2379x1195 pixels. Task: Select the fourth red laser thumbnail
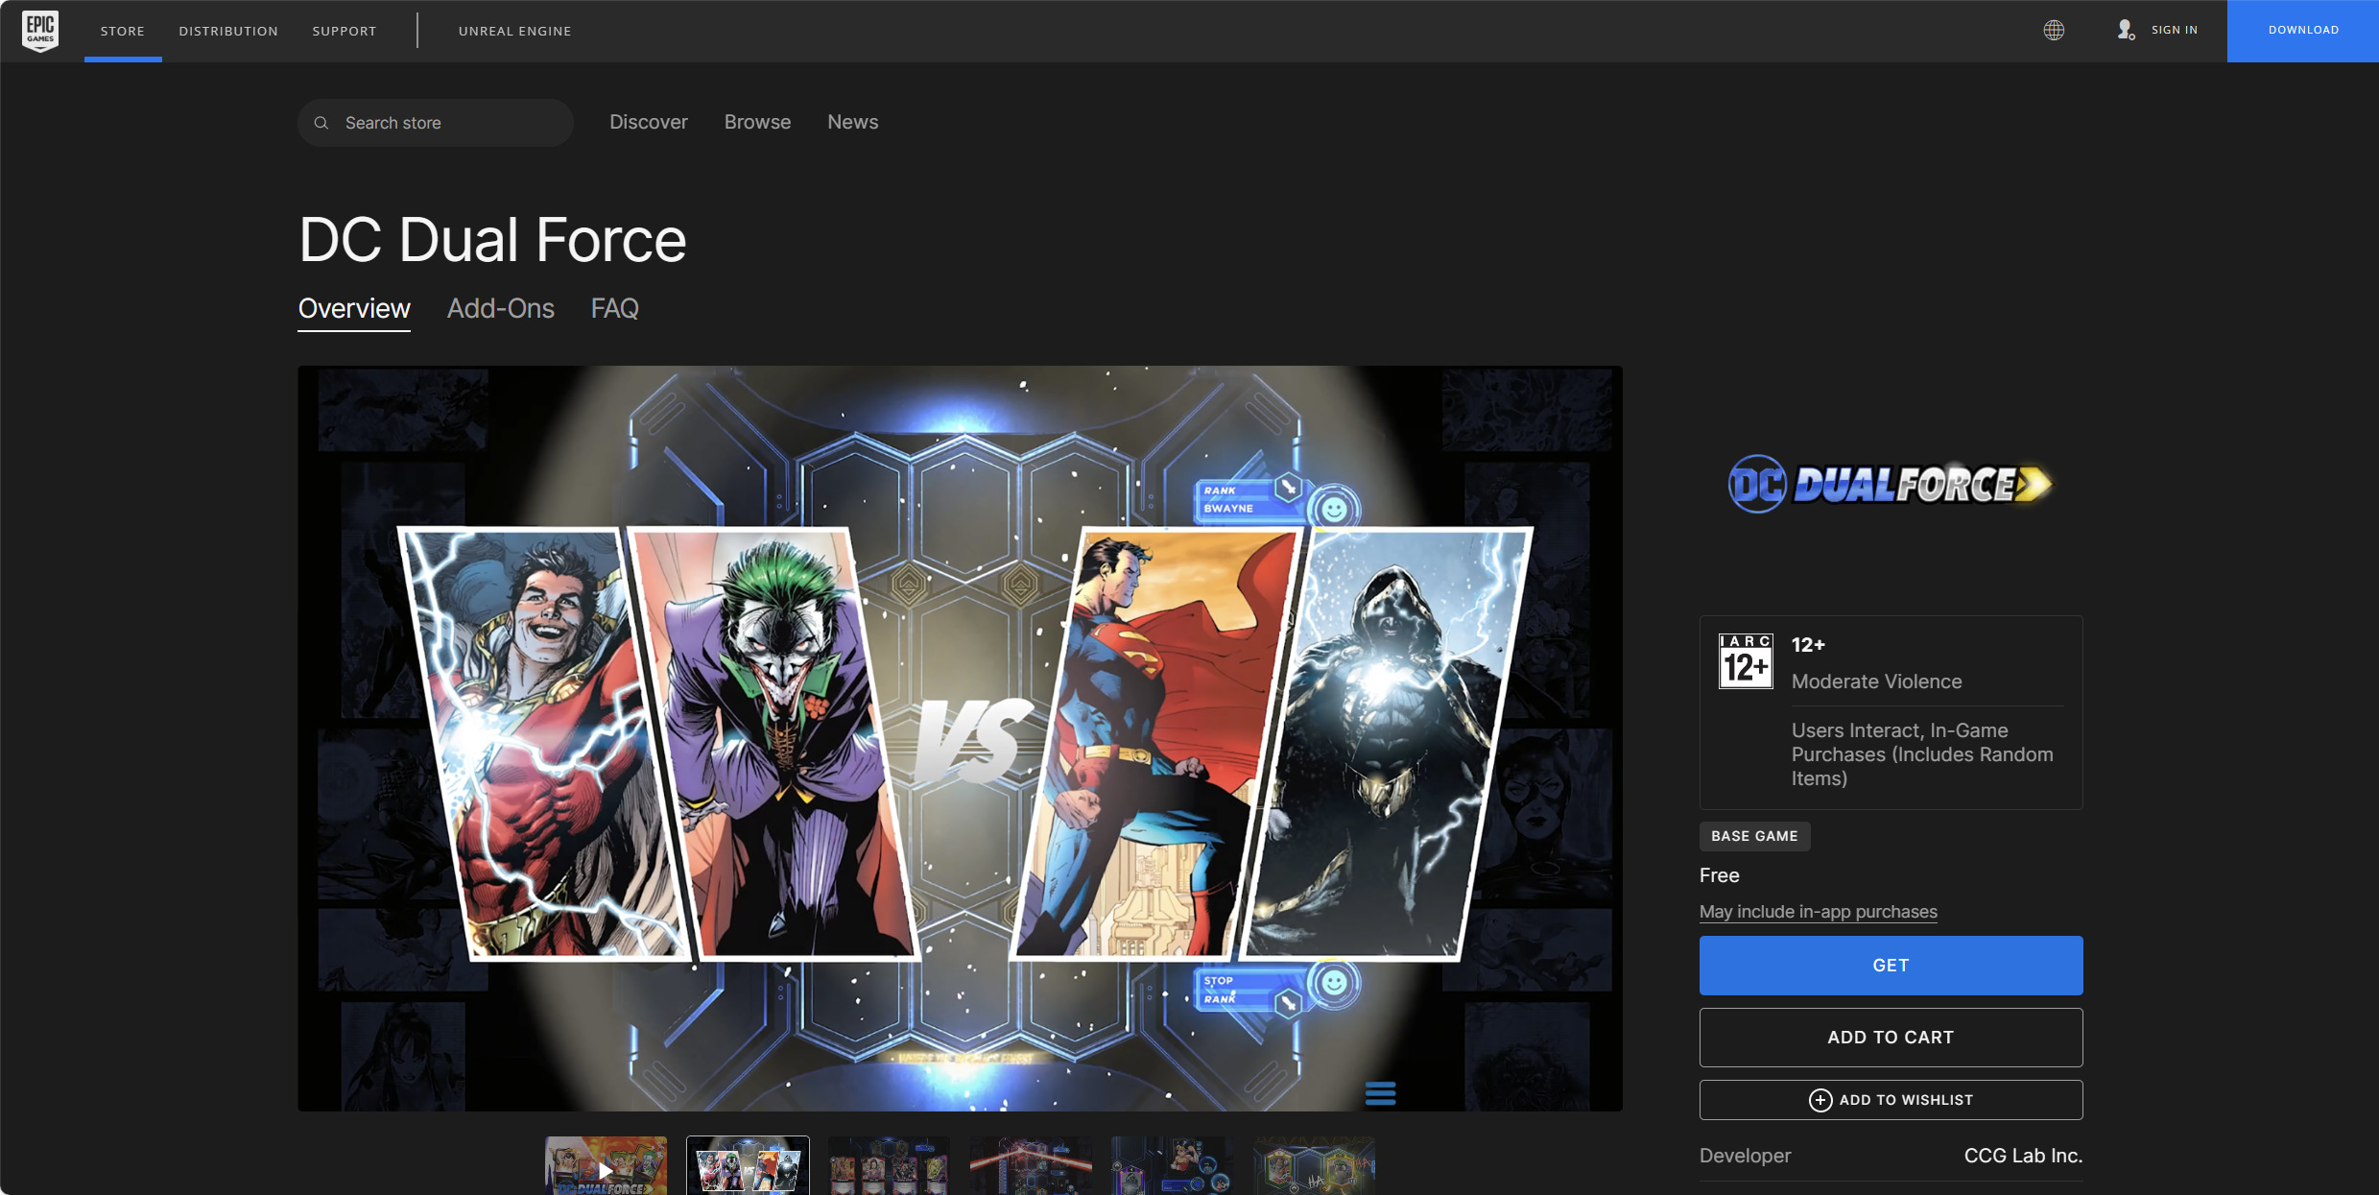(1031, 1166)
